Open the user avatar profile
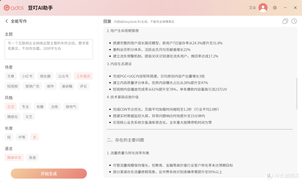This screenshot has height=182, width=302. [263, 8]
